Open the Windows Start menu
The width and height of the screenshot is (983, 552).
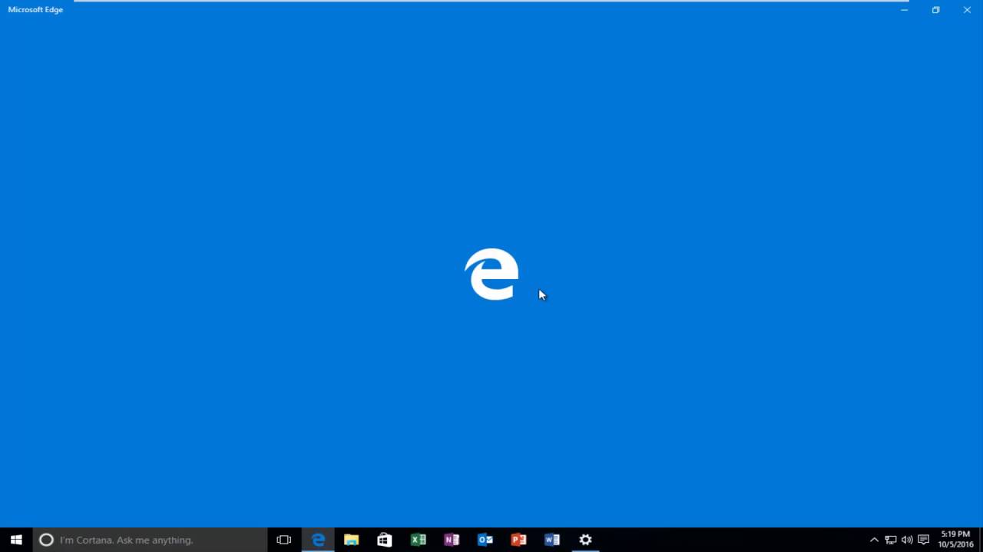click(16, 540)
